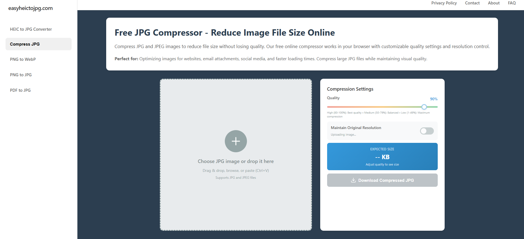524x239 pixels.
Task: Open the Privacy Policy link
Action: (444, 3)
